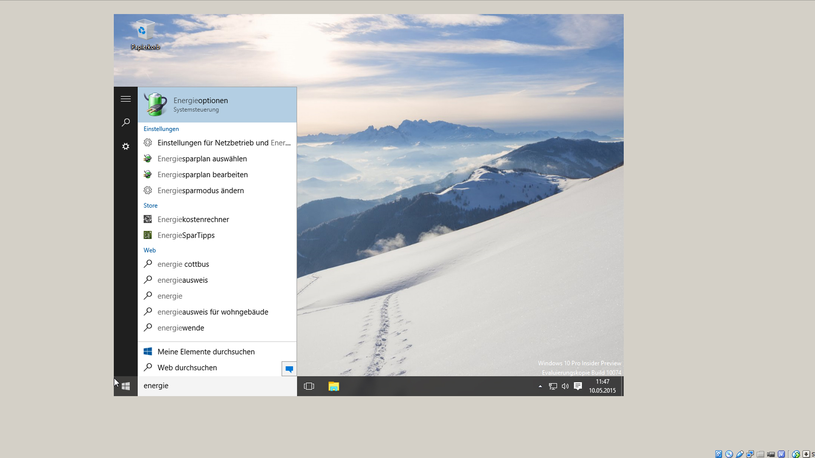Select the plain energie web suggestion
815x458 pixels.
coord(217,296)
